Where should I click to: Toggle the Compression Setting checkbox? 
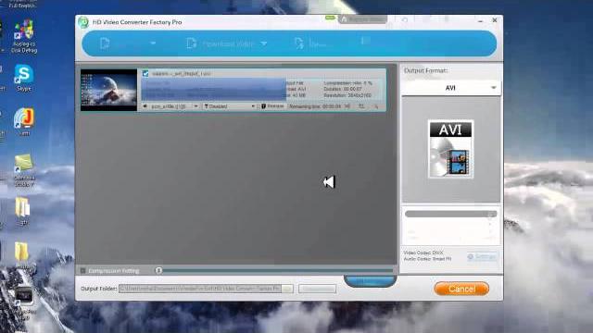[x=82, y=271]
